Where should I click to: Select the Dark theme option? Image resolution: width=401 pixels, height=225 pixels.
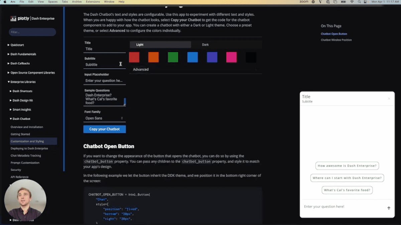click(x=205, y=44)
